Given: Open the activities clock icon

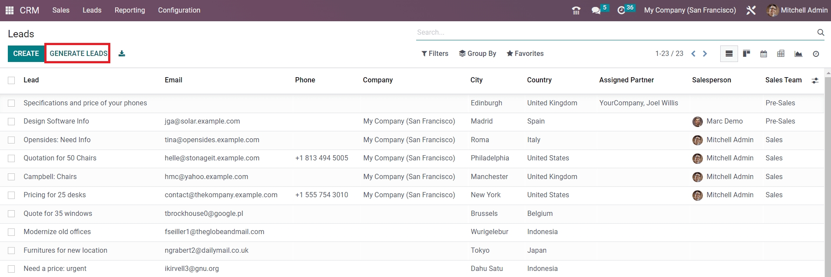Looking at the screenshot, I should click(x=621, y=10).
